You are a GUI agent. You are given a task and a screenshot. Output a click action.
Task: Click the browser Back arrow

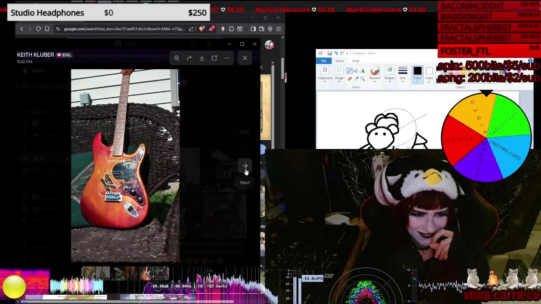[22, 29]
